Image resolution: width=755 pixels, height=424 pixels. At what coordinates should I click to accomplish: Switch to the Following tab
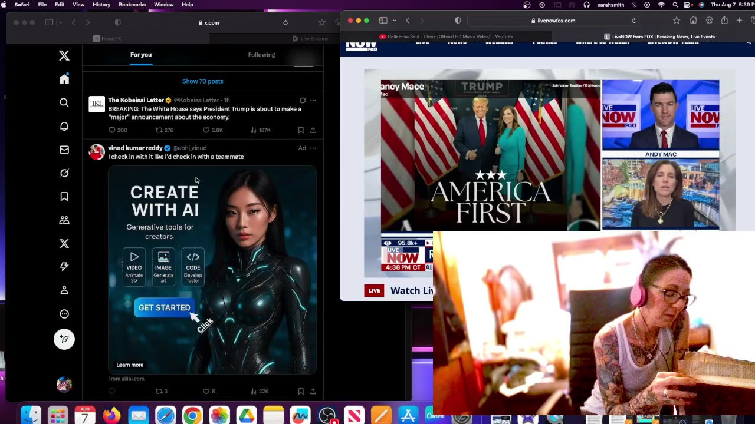pyautogui.click(x=261, y=55)
